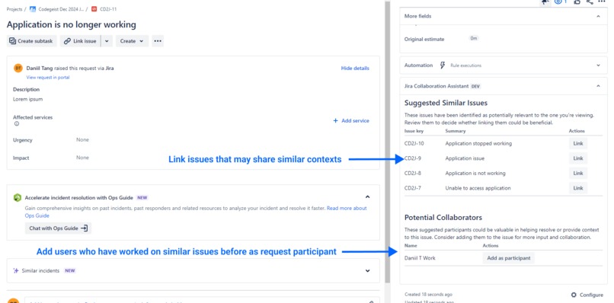Click the share icon at top right
Screen dimensions: 614x303
(x=590, y=2)
